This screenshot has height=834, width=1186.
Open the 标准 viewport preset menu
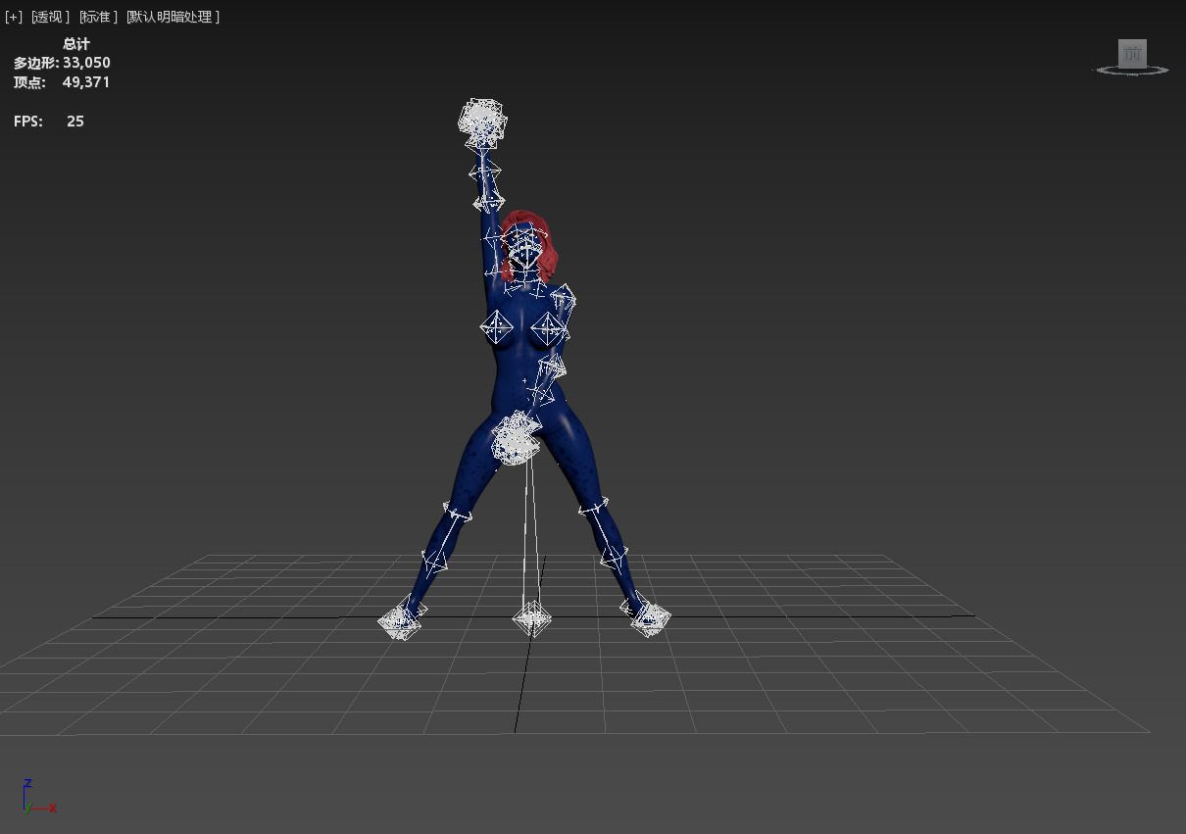point(98,17)
